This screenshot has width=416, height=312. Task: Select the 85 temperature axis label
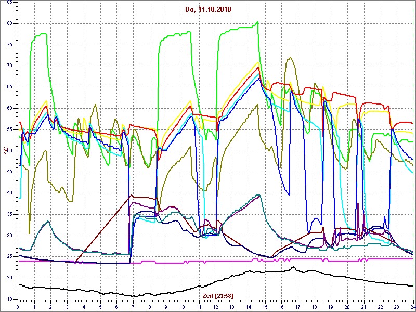8,2
